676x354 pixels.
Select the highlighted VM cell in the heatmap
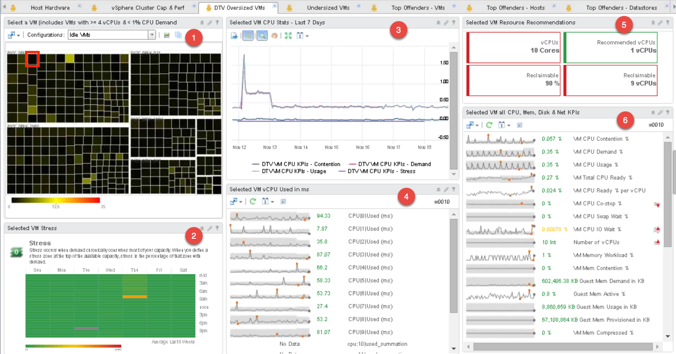(x=32, y=60)
